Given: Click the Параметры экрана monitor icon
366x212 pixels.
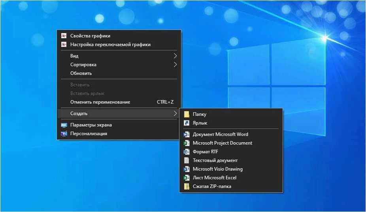Looking at the screenshot, I should (x=64, y=125).
